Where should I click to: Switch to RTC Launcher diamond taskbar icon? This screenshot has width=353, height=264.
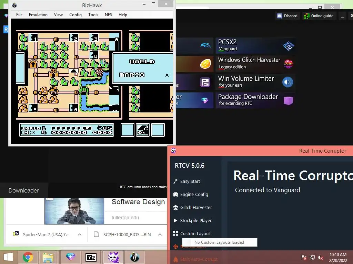pyautogui.click(x=70, y=257)
